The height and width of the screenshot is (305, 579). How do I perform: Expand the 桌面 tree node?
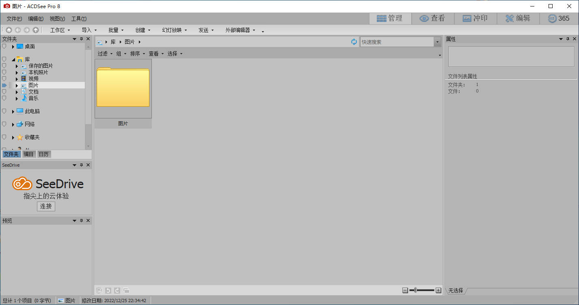pos(13,47)
